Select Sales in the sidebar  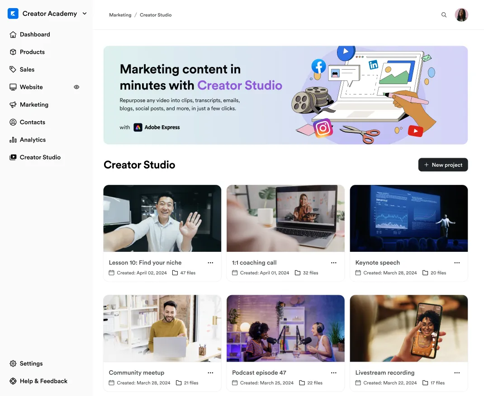coord(27,70)
